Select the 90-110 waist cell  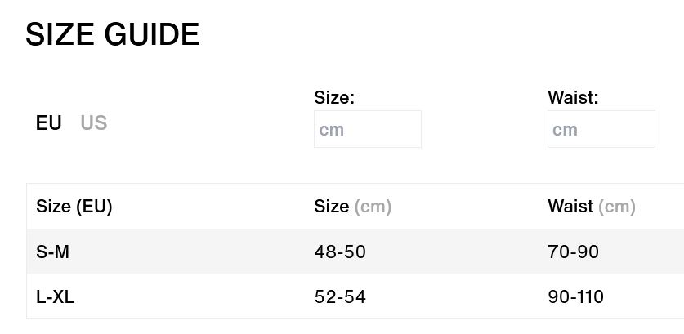click(576, 297)
